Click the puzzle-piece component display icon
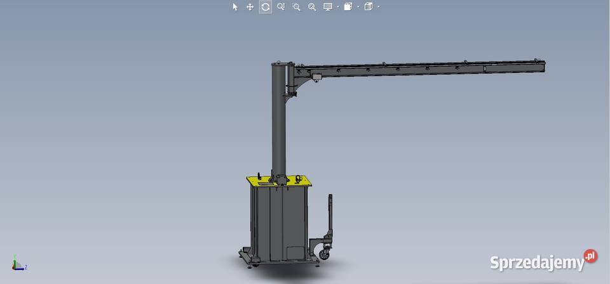The image size is (610, 284). [348, 7]
